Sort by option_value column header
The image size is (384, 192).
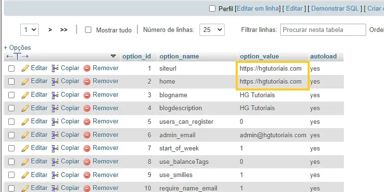pos(259,57)
